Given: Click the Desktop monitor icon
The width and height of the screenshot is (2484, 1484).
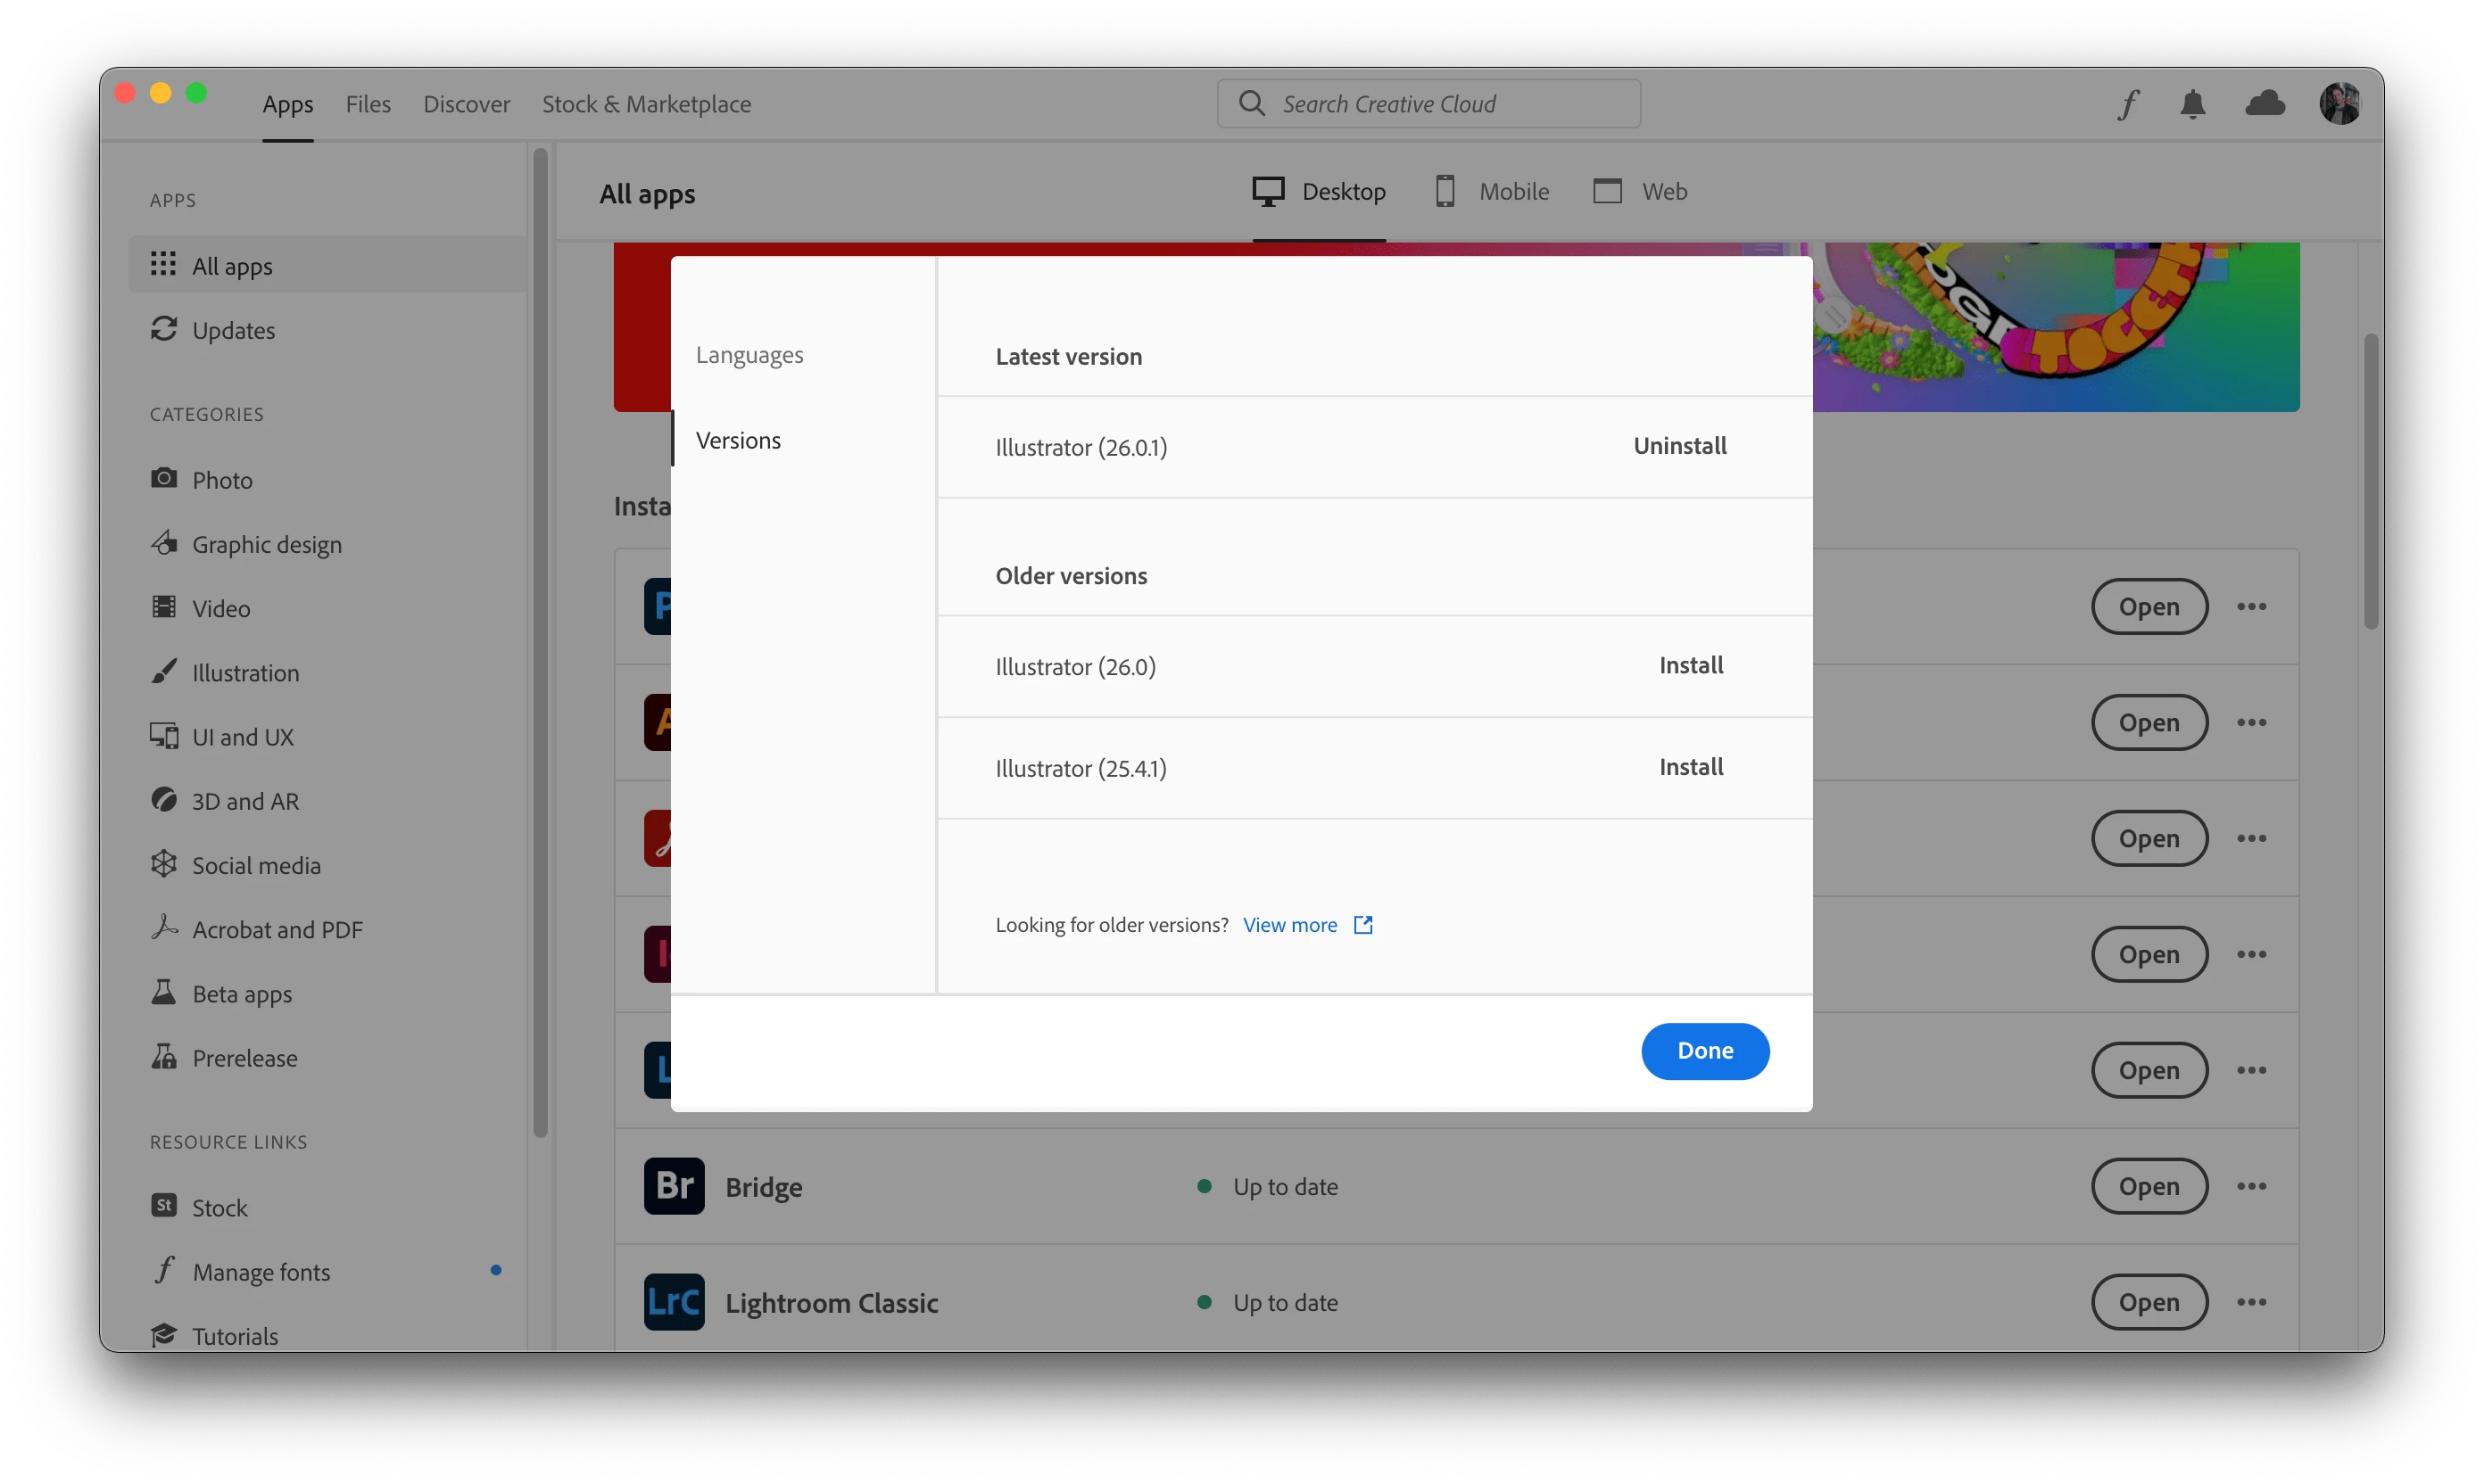Looking at the screenshot, I should tap(1268, 191).
